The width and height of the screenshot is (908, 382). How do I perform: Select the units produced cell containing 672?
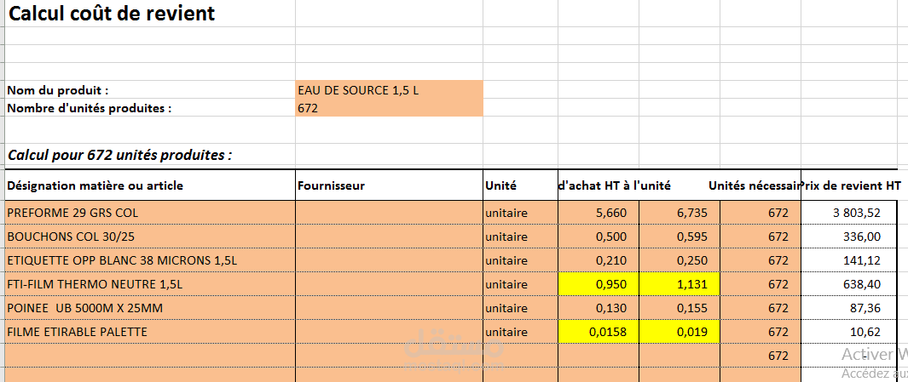(389, 108)
